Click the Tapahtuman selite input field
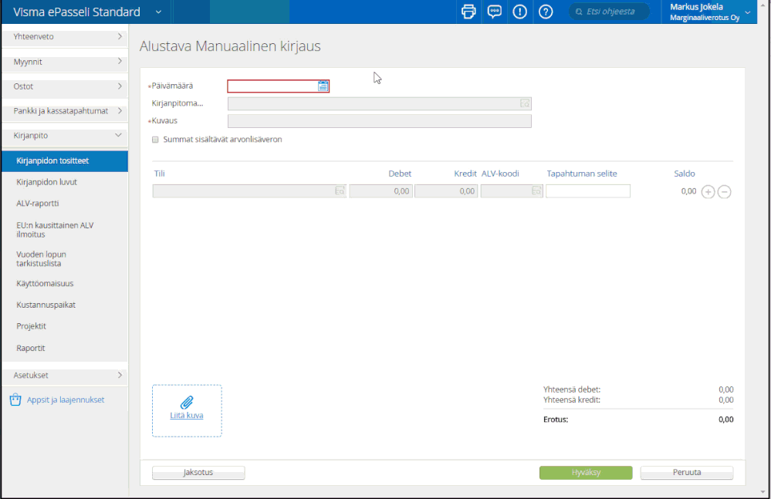The height and width of the screenshot is (499, 771). [587, 191]
